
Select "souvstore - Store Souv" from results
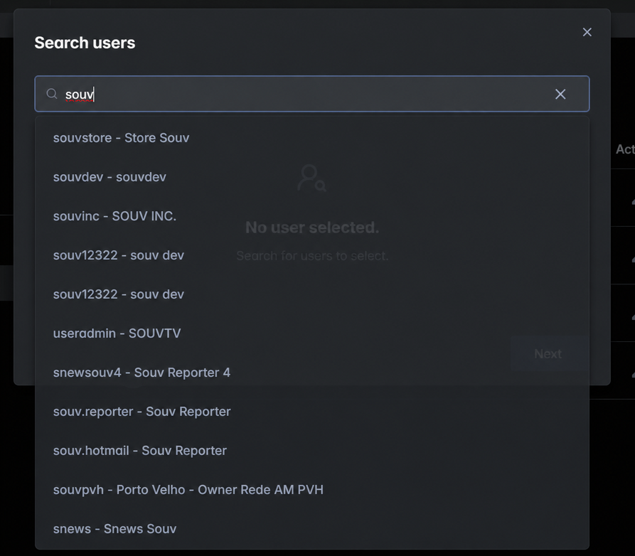(312, 138)
